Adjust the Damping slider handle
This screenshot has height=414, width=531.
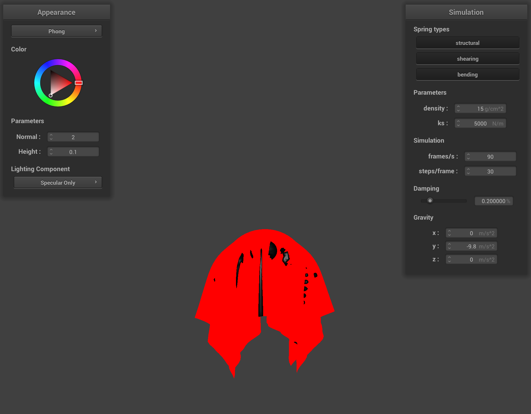pos(430,201)
